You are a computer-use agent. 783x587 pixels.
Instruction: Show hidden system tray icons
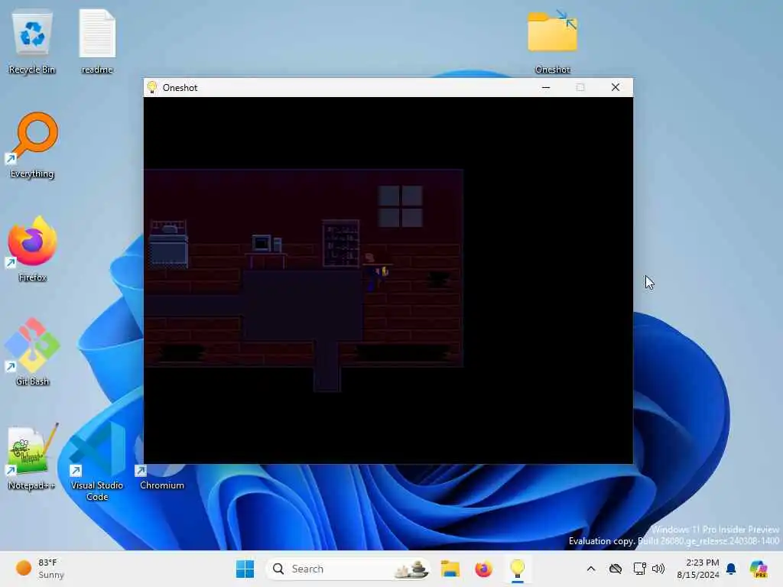[591, 569]
